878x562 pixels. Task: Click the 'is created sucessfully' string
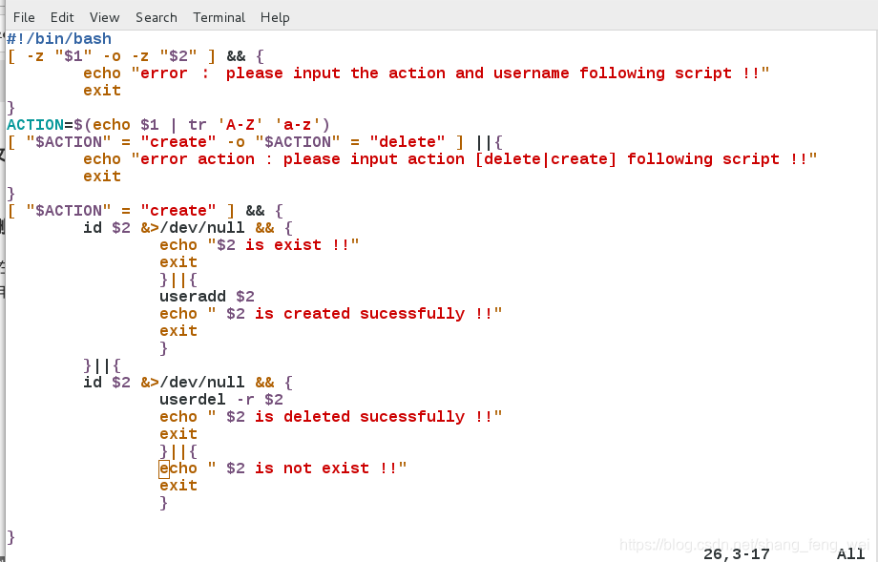click(x=360, y=314)
